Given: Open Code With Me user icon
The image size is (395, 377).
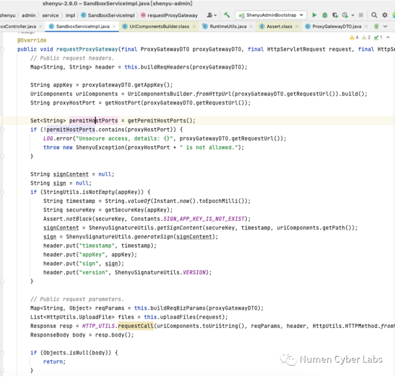Looking at the screenshot, I should [x=210, y=15].
